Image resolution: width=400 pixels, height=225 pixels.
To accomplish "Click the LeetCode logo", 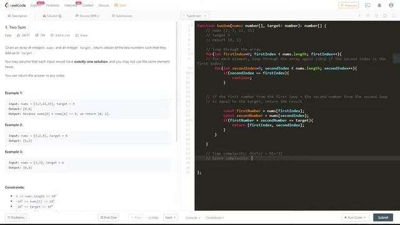I will point(15,5).
